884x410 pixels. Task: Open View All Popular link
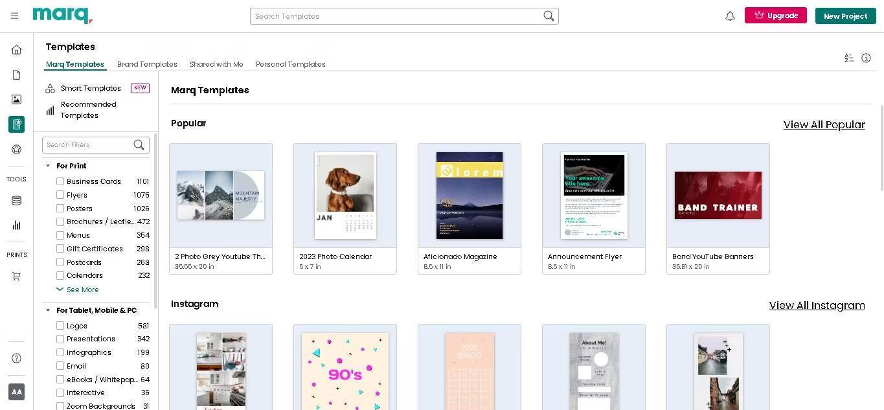(824, 125)
